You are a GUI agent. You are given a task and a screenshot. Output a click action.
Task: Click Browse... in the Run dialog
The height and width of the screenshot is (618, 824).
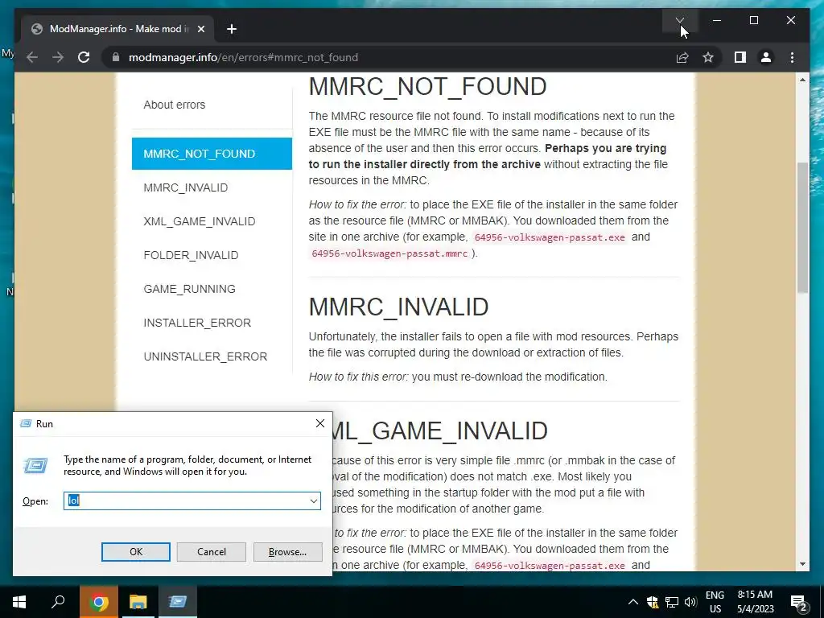287,552
